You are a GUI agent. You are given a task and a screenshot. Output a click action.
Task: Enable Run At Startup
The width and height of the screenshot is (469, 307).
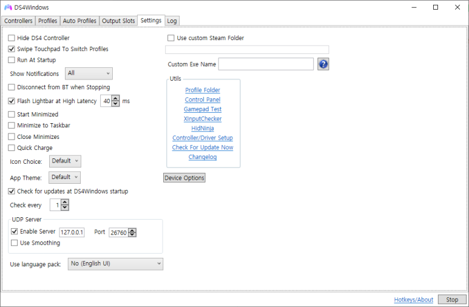pos(12,60)
